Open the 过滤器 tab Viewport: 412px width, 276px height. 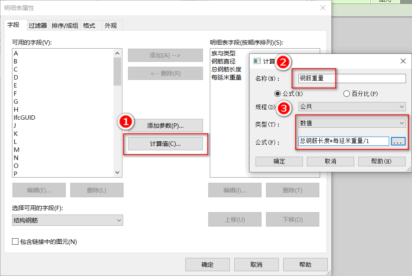pyautogui.click(x=38, y=26)
